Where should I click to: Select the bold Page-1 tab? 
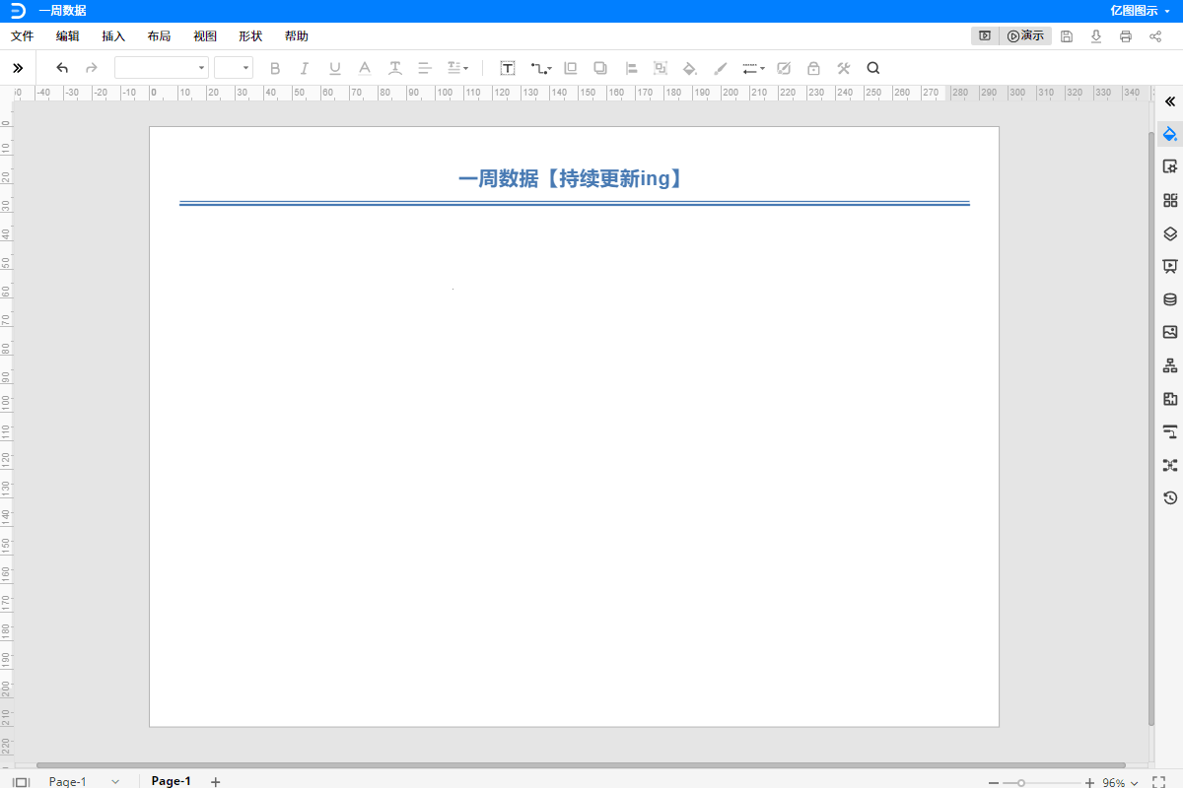[171, 781]
